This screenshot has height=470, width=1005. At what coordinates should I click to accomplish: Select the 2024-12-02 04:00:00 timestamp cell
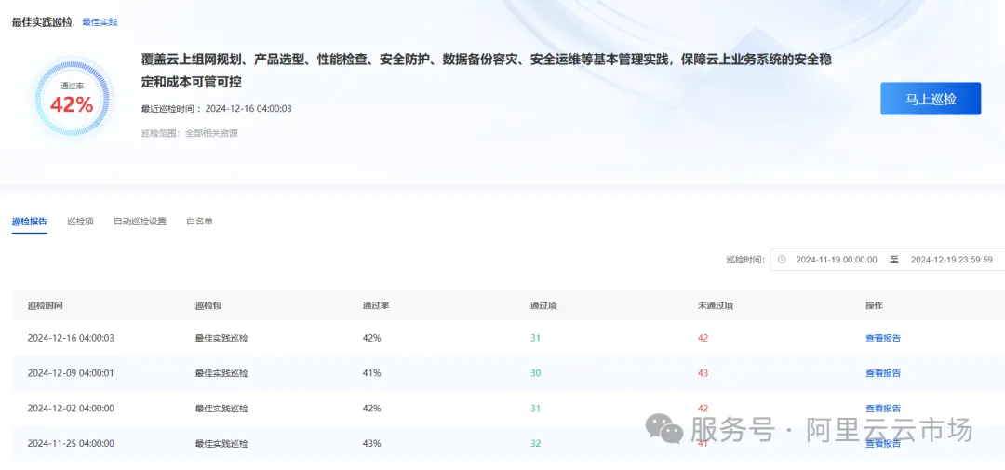(x=71, y=409)
